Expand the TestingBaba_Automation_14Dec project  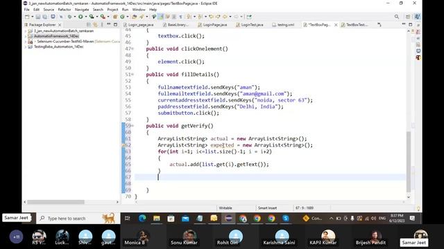(x=26, y=47)
